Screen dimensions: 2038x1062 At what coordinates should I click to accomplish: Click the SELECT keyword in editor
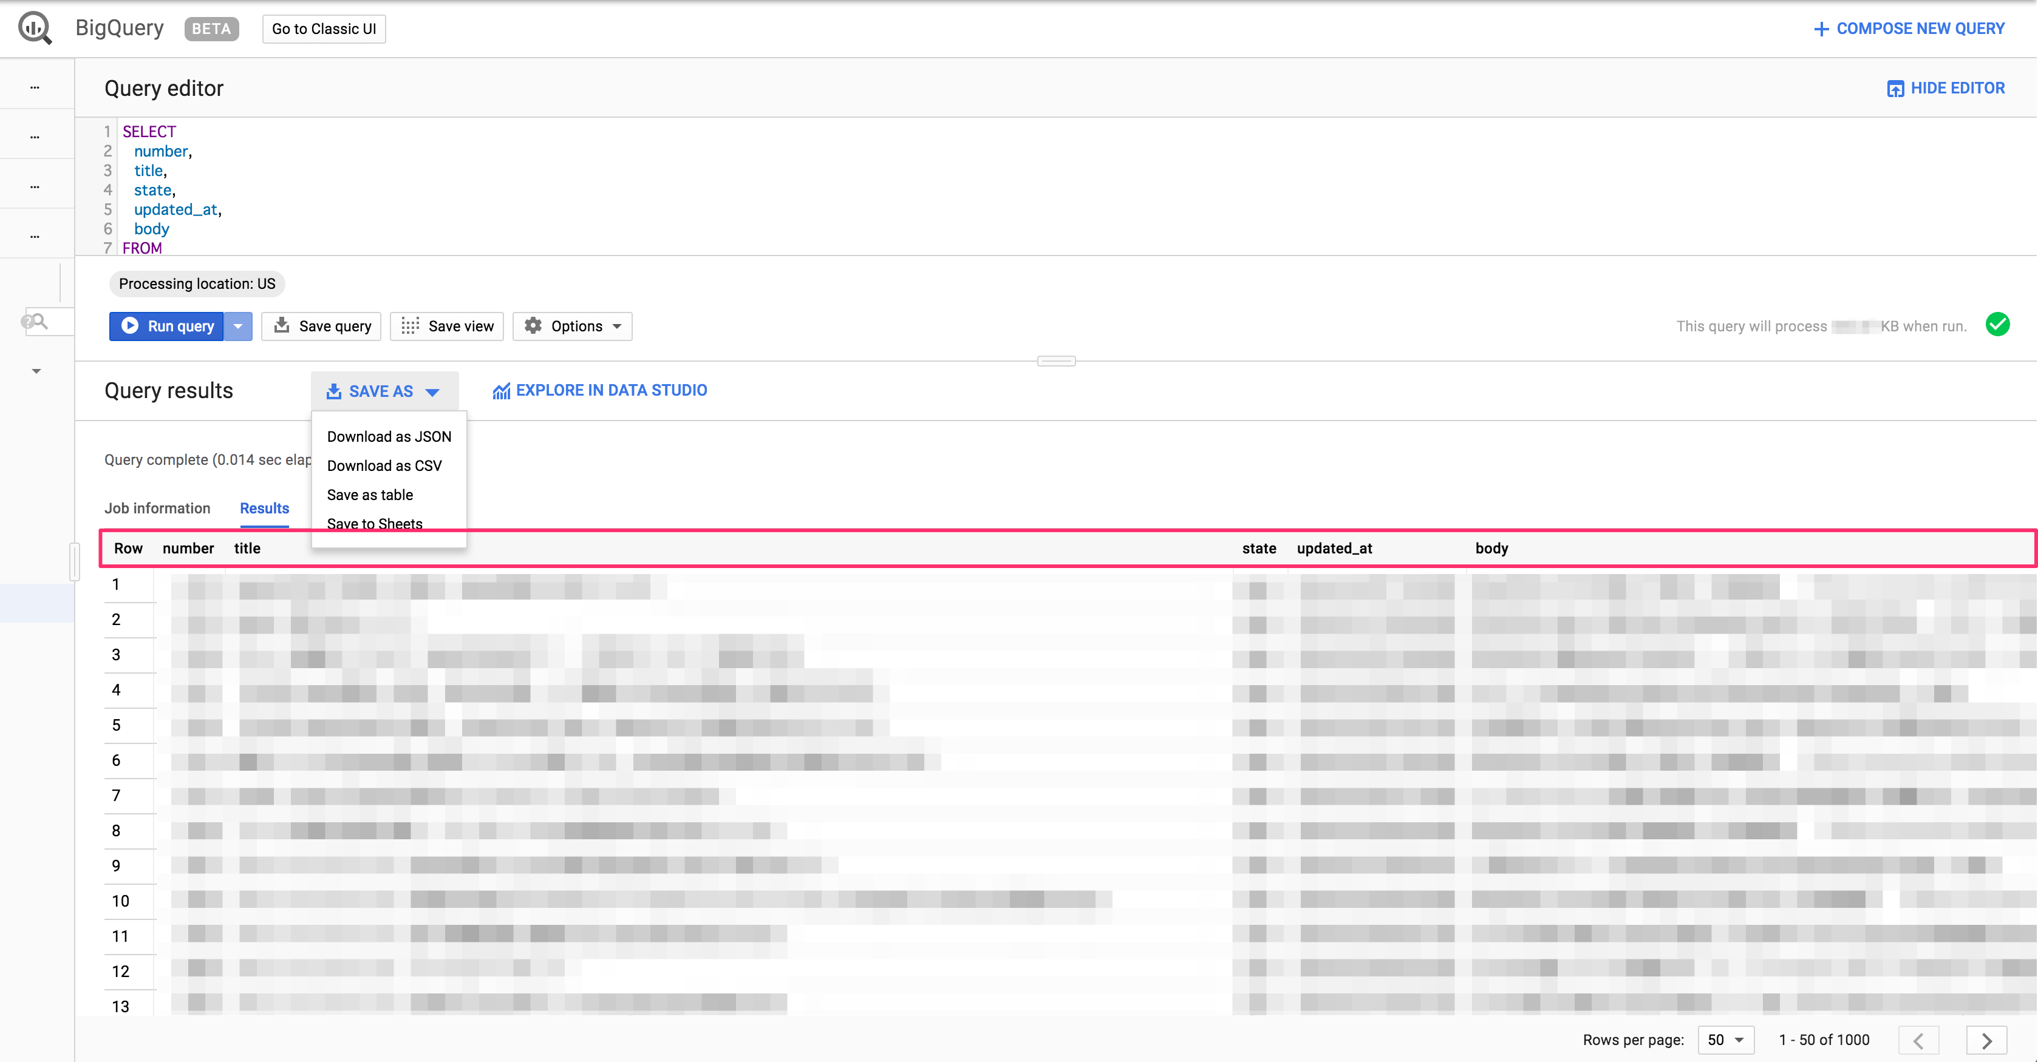click(149, 132)
